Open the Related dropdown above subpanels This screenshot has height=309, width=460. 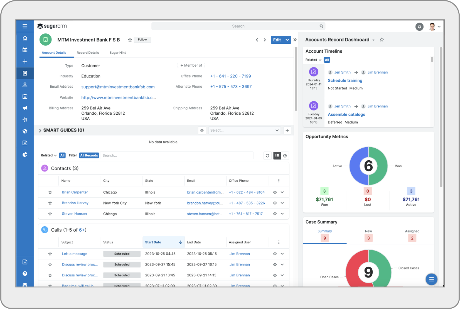coord(49,155)
